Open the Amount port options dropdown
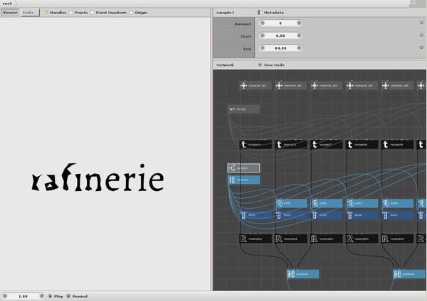 421,23
